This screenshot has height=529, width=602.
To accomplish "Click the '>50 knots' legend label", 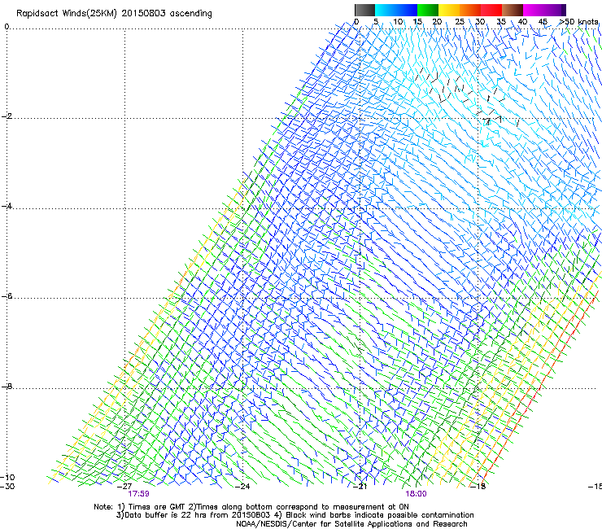I will pyautogui.click(x=578, y=22).
